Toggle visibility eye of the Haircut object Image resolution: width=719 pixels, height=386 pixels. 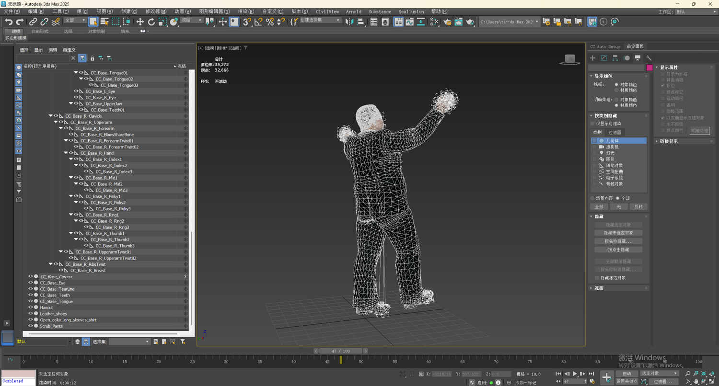click(30, 307)
